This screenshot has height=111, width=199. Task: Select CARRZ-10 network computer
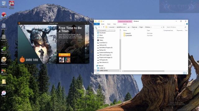pos(101,68)
